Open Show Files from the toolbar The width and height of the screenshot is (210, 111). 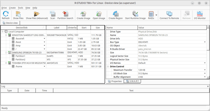pyautogui.click(x=18, y=14)
